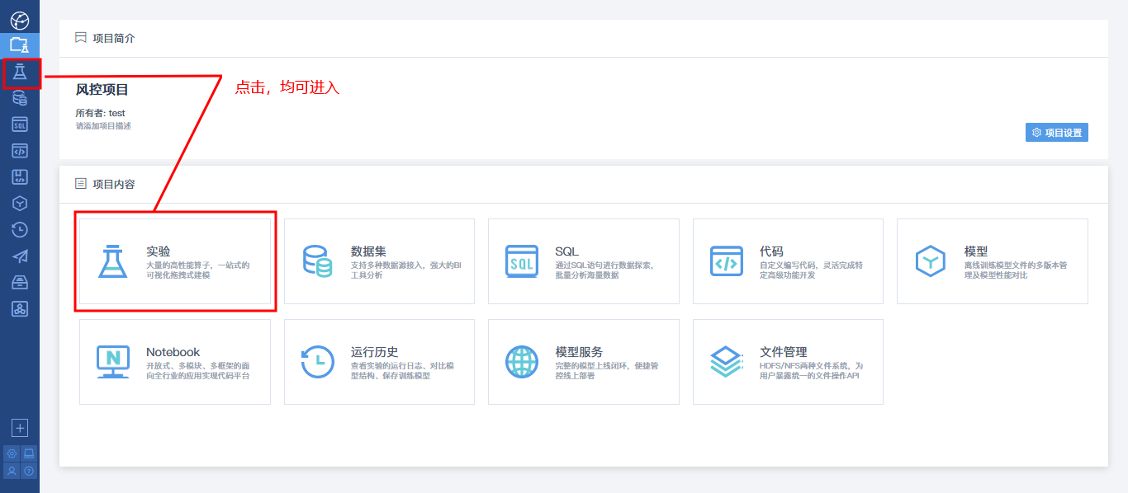Open the help question-mark icon

(29, 471)
